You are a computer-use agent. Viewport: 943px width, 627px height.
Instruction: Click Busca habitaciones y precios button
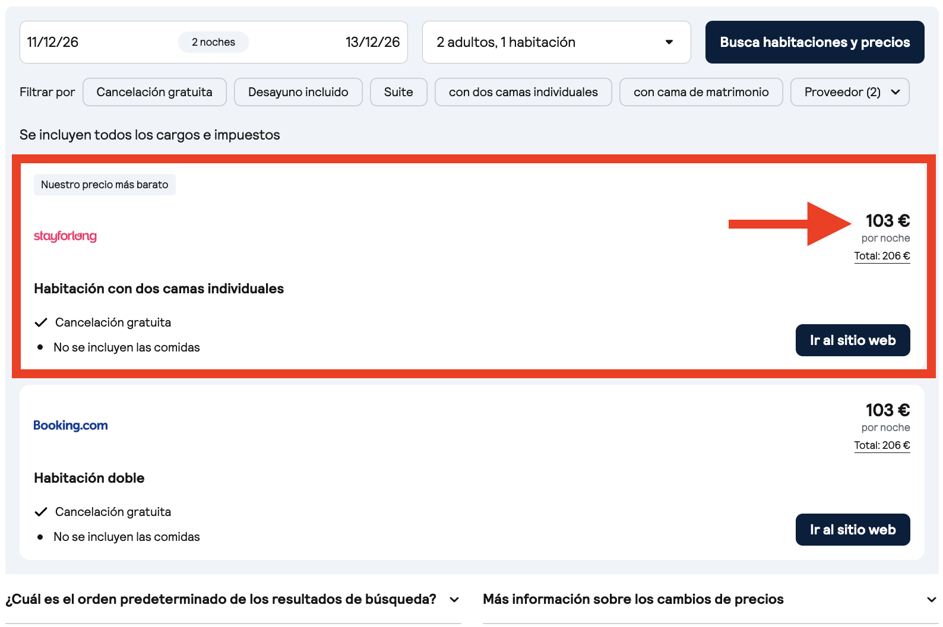[815, 42]
